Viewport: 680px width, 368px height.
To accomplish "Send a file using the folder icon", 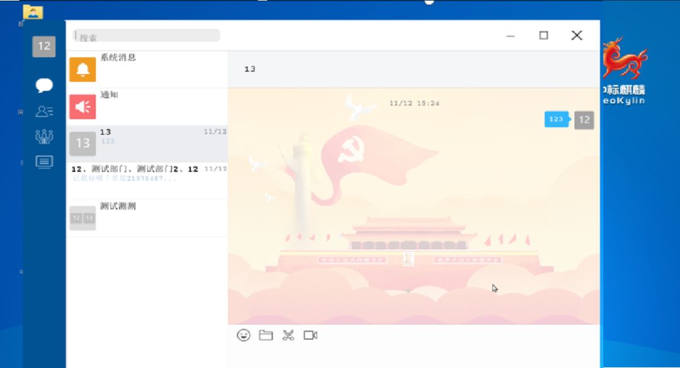I will tap(266, 335).
